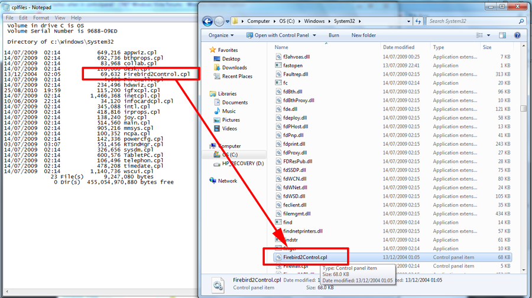Sort files by Type column
This screenshot has height=298, width=532.
coord(439,47)
